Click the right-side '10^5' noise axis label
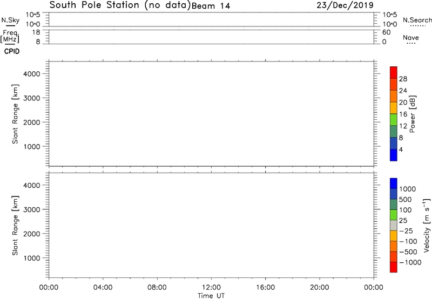This screenshot has height=299, width=432. 390,15
